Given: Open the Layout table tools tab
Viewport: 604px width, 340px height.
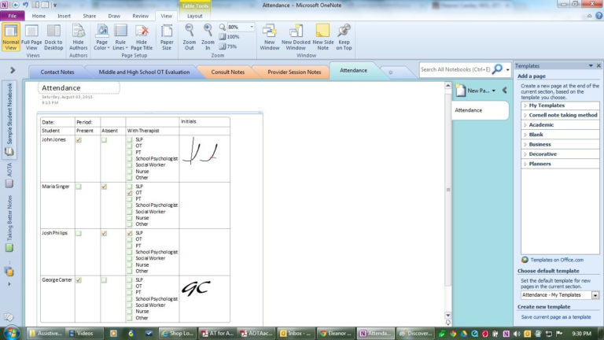Looking at the screenshot, I should click(194, 16).
